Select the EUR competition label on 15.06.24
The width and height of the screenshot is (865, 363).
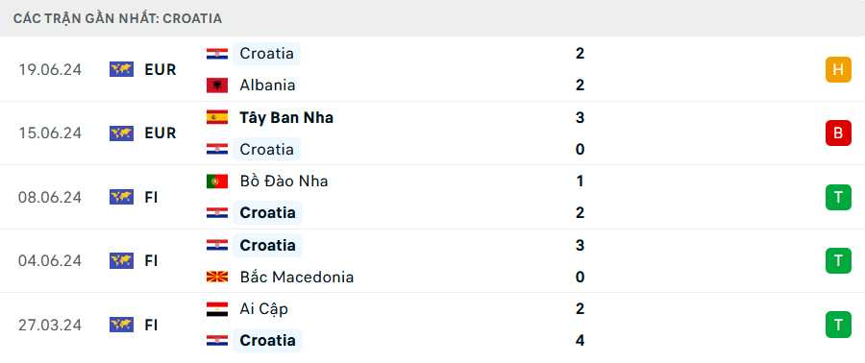161,133
